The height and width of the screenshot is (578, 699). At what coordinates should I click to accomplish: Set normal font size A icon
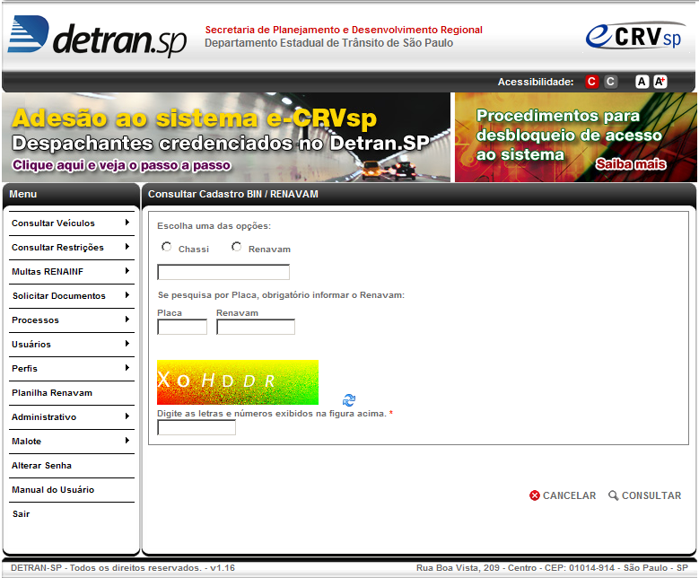(x=642, y=82)
